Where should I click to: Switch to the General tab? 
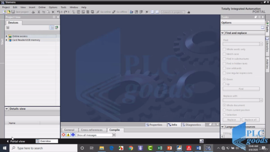(x=69, y=130)
